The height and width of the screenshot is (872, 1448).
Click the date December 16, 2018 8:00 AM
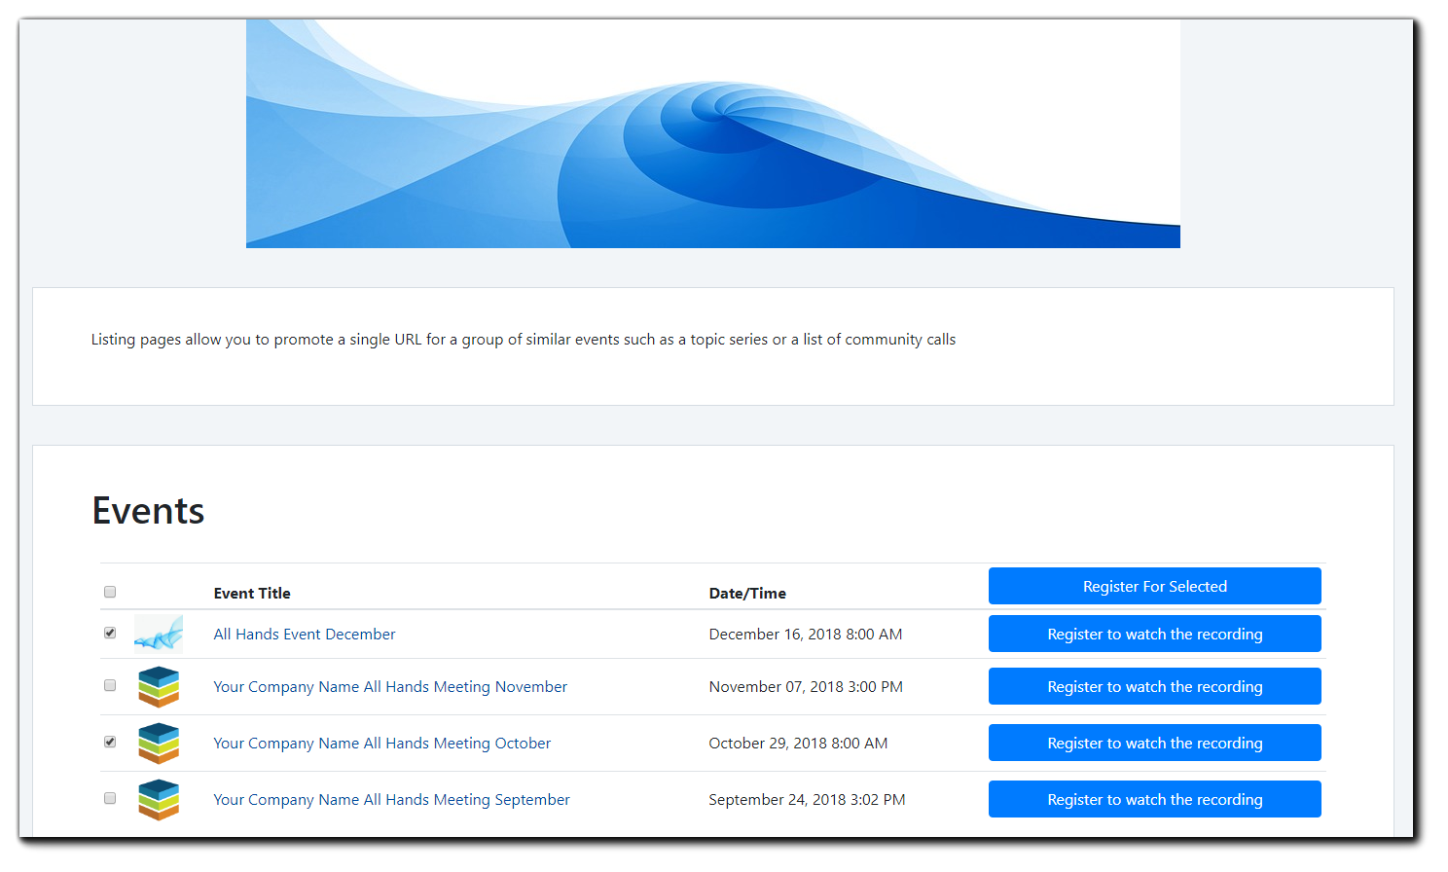point(806,635)
